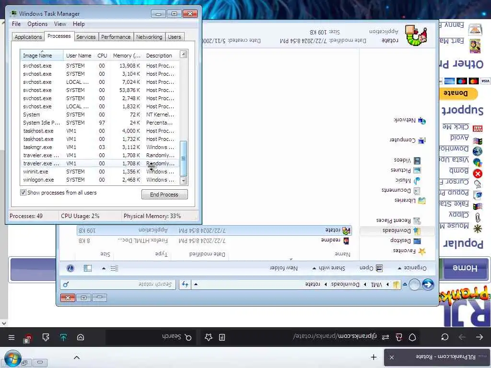Sort by CPU column header
Screen dimensions: 491x368
coord(102,56)
